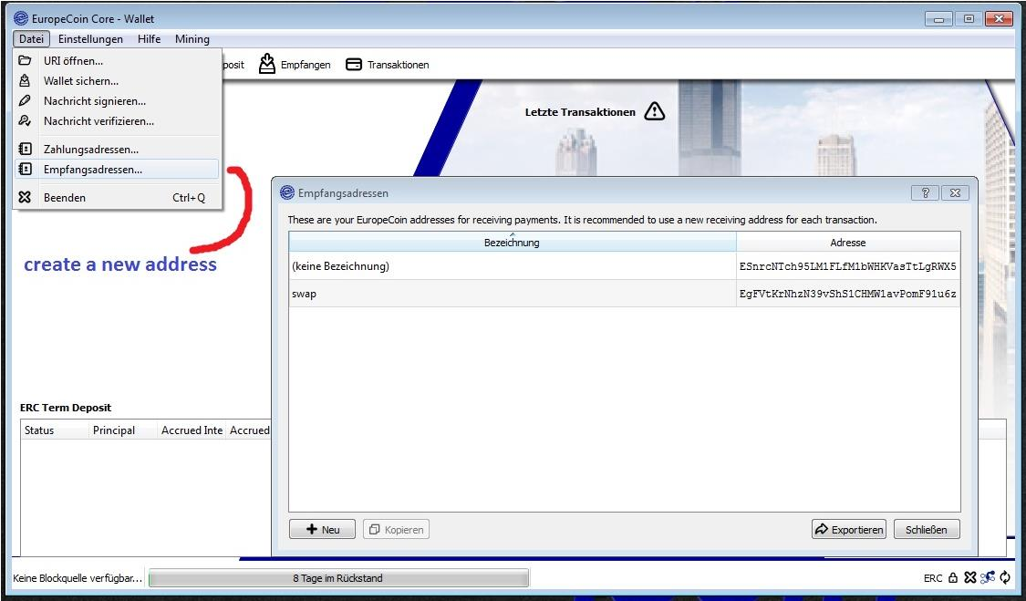Click the Transaktionen card icon in toolbar
This screenshot has width=1026, height=601.
click(353, 64)
